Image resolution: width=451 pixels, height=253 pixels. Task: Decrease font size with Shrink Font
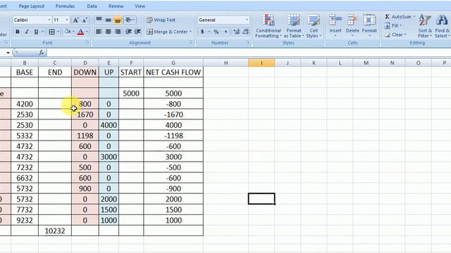tap(85, 20)
